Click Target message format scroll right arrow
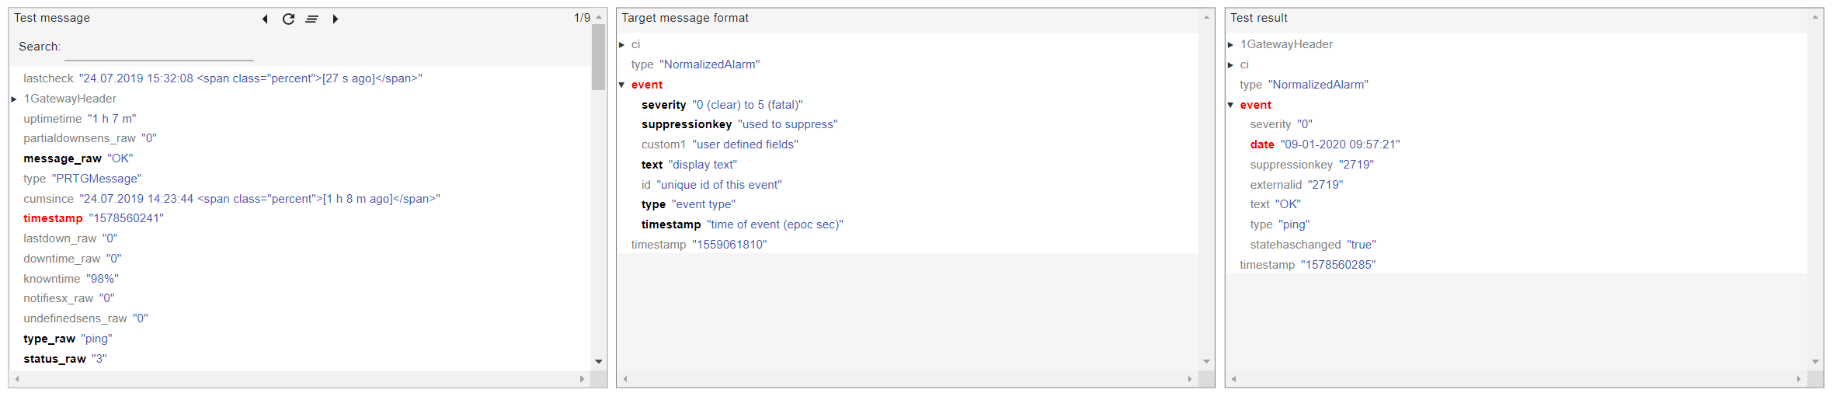This screenshot has height=393, width=1833. coord(1190,379)
